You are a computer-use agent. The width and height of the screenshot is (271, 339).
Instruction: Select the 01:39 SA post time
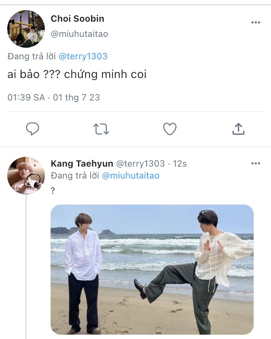click(x=26, y=98)
